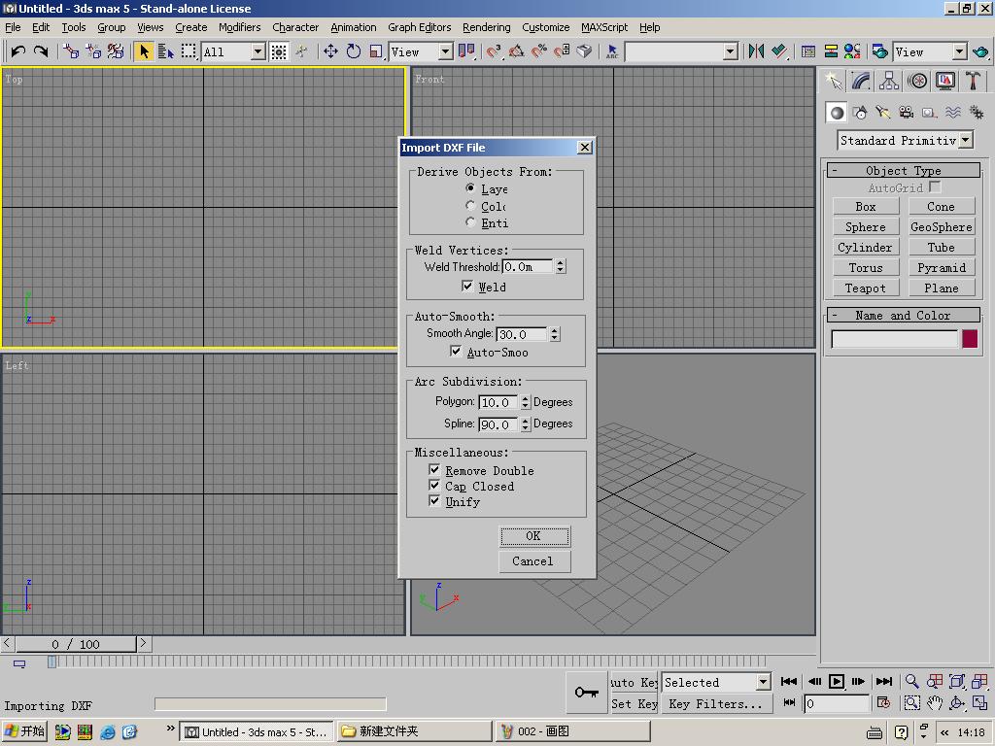Select the Space Warps category icon
995x746 pixels.
coord(953,113)
